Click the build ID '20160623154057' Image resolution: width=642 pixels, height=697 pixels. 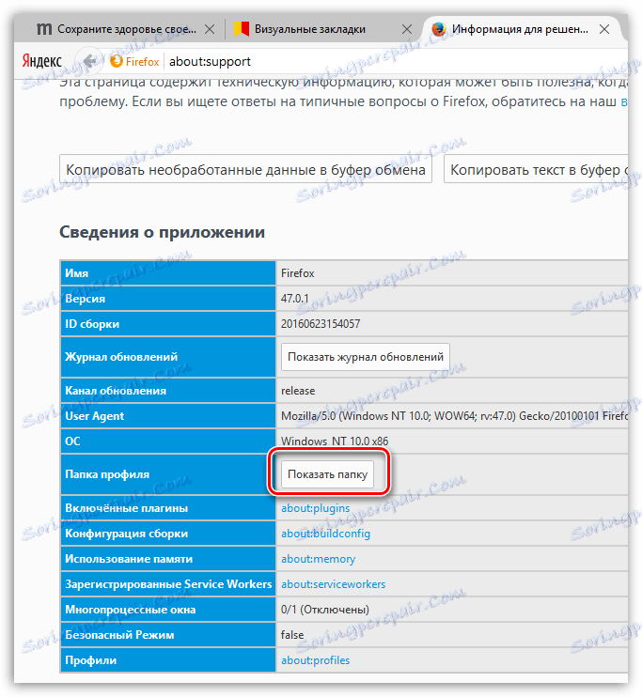[321, 323]
